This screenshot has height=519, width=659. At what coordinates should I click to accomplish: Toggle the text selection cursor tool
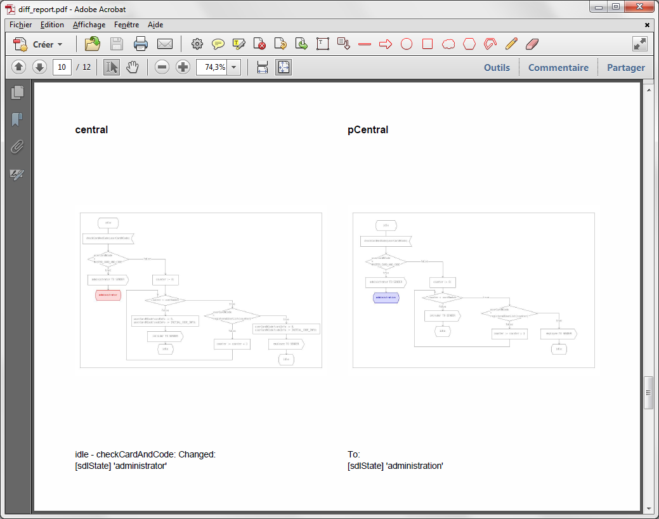click(112, 67)
